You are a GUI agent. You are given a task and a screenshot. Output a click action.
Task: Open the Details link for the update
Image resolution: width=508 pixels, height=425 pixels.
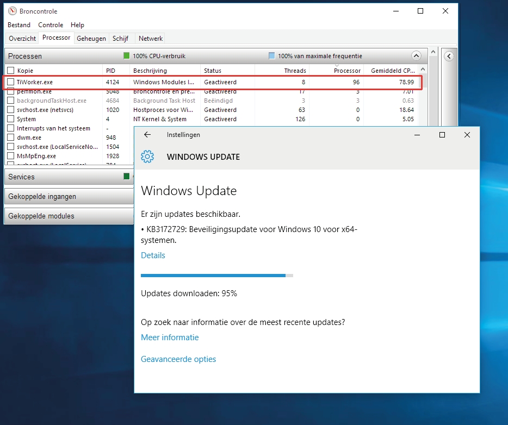(x=153, y=255)
